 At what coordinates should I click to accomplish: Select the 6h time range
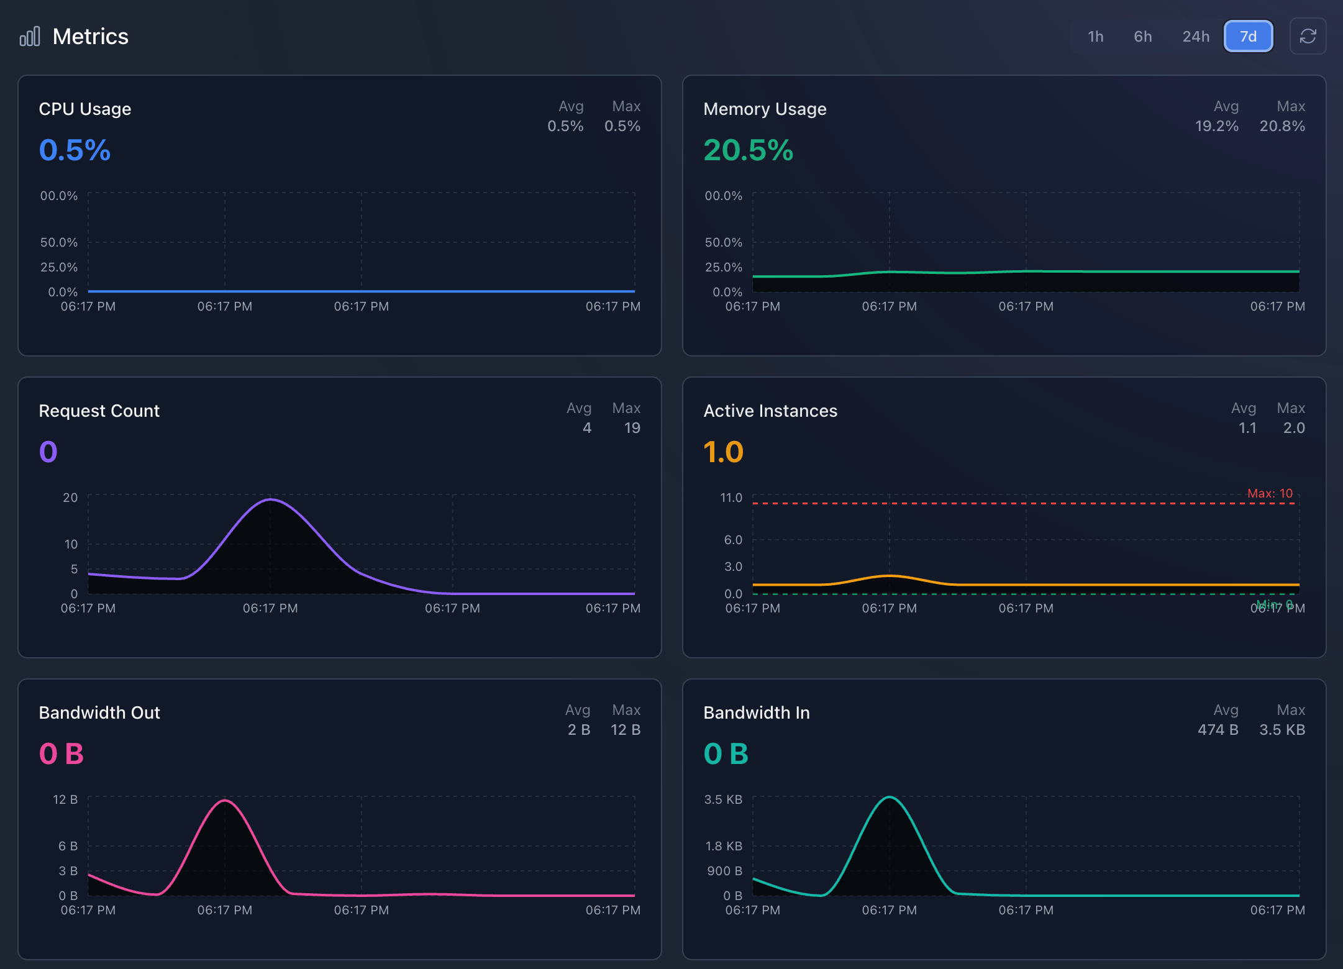click(x=1143, y=36)
